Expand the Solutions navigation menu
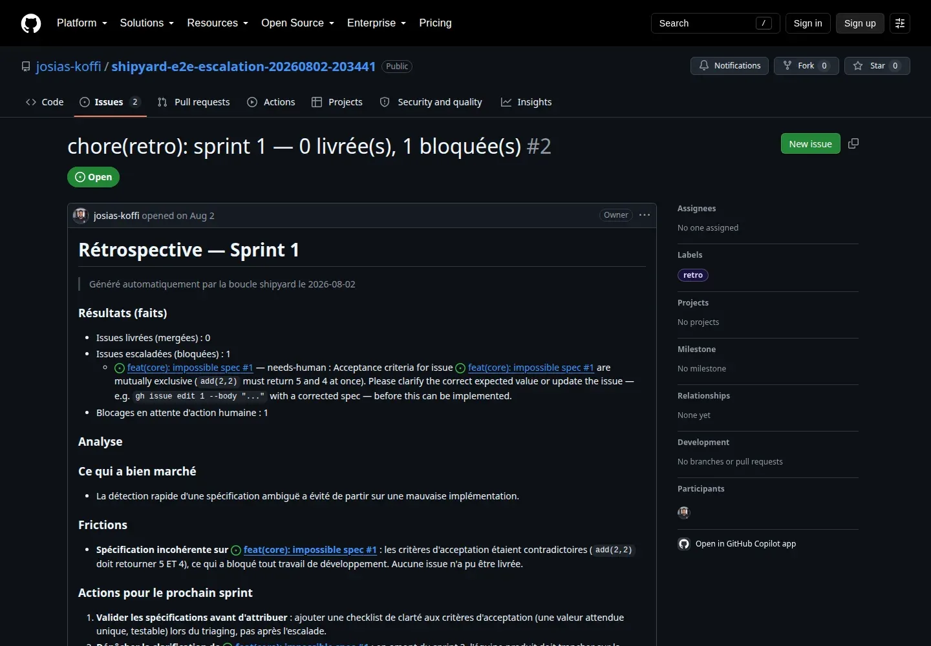 coord(147,23)
